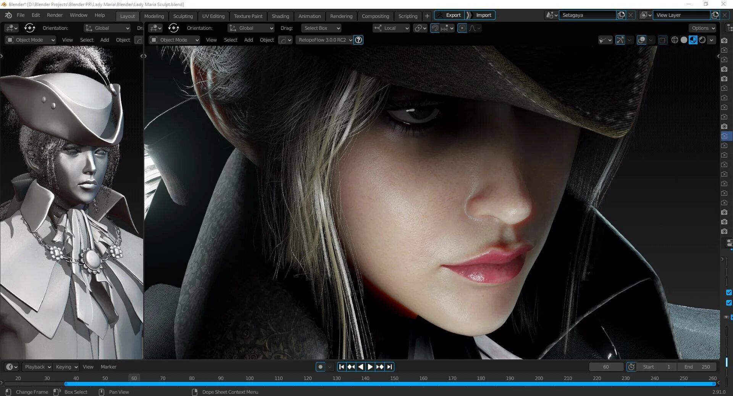
Task: Open Add menu in main viewport
Action: 249,40
